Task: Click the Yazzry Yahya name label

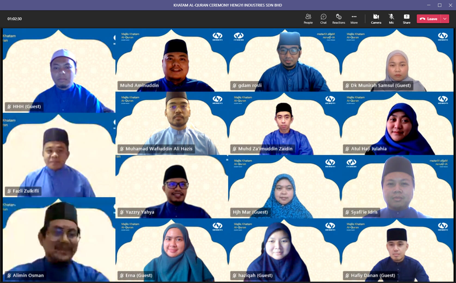Action: (x=140, y=212)
